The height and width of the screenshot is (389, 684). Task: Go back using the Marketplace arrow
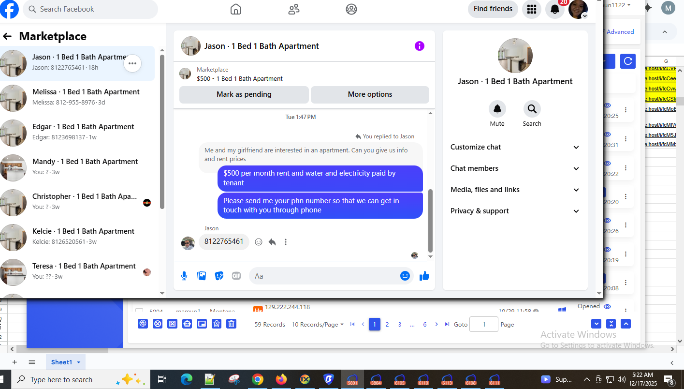pyautogui.click(x=7, y=36)
